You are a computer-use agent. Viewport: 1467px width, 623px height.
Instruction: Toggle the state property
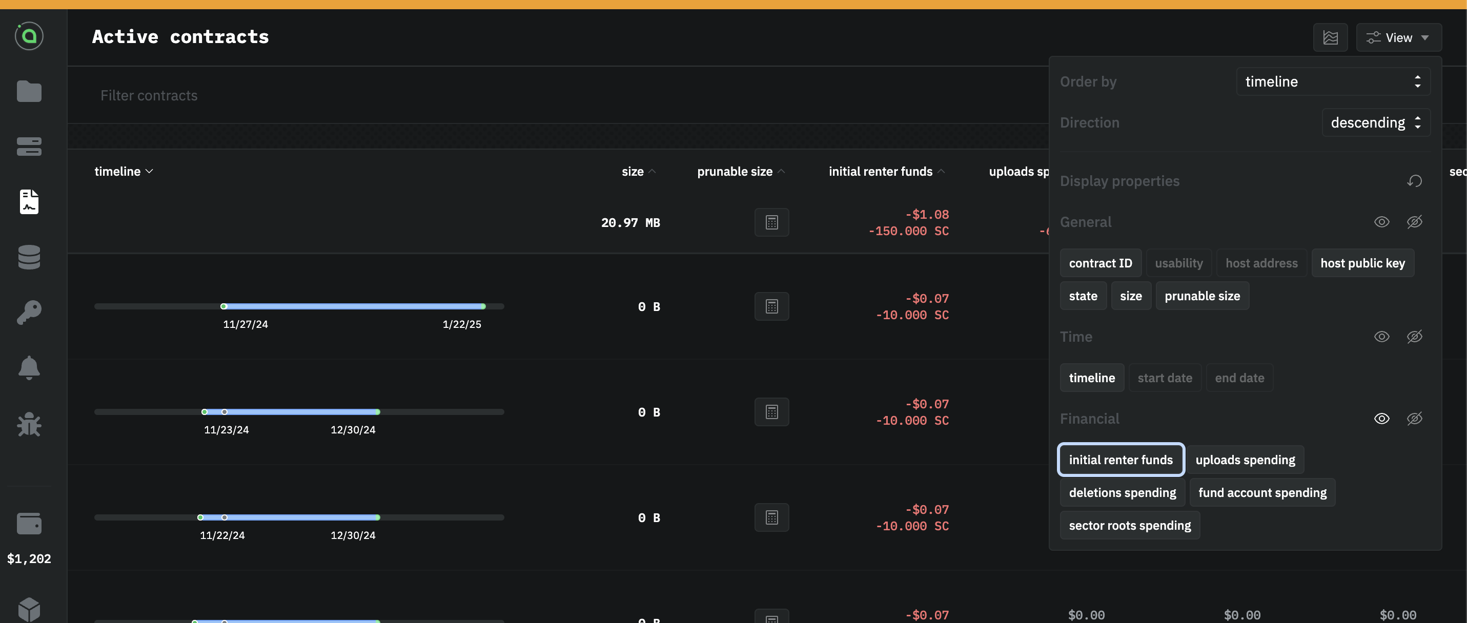(1083, 296)
